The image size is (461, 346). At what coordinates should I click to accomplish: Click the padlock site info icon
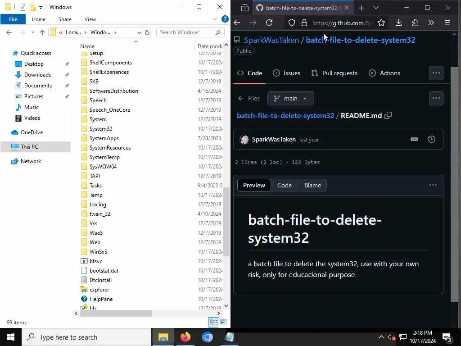[x=304, y=23]
